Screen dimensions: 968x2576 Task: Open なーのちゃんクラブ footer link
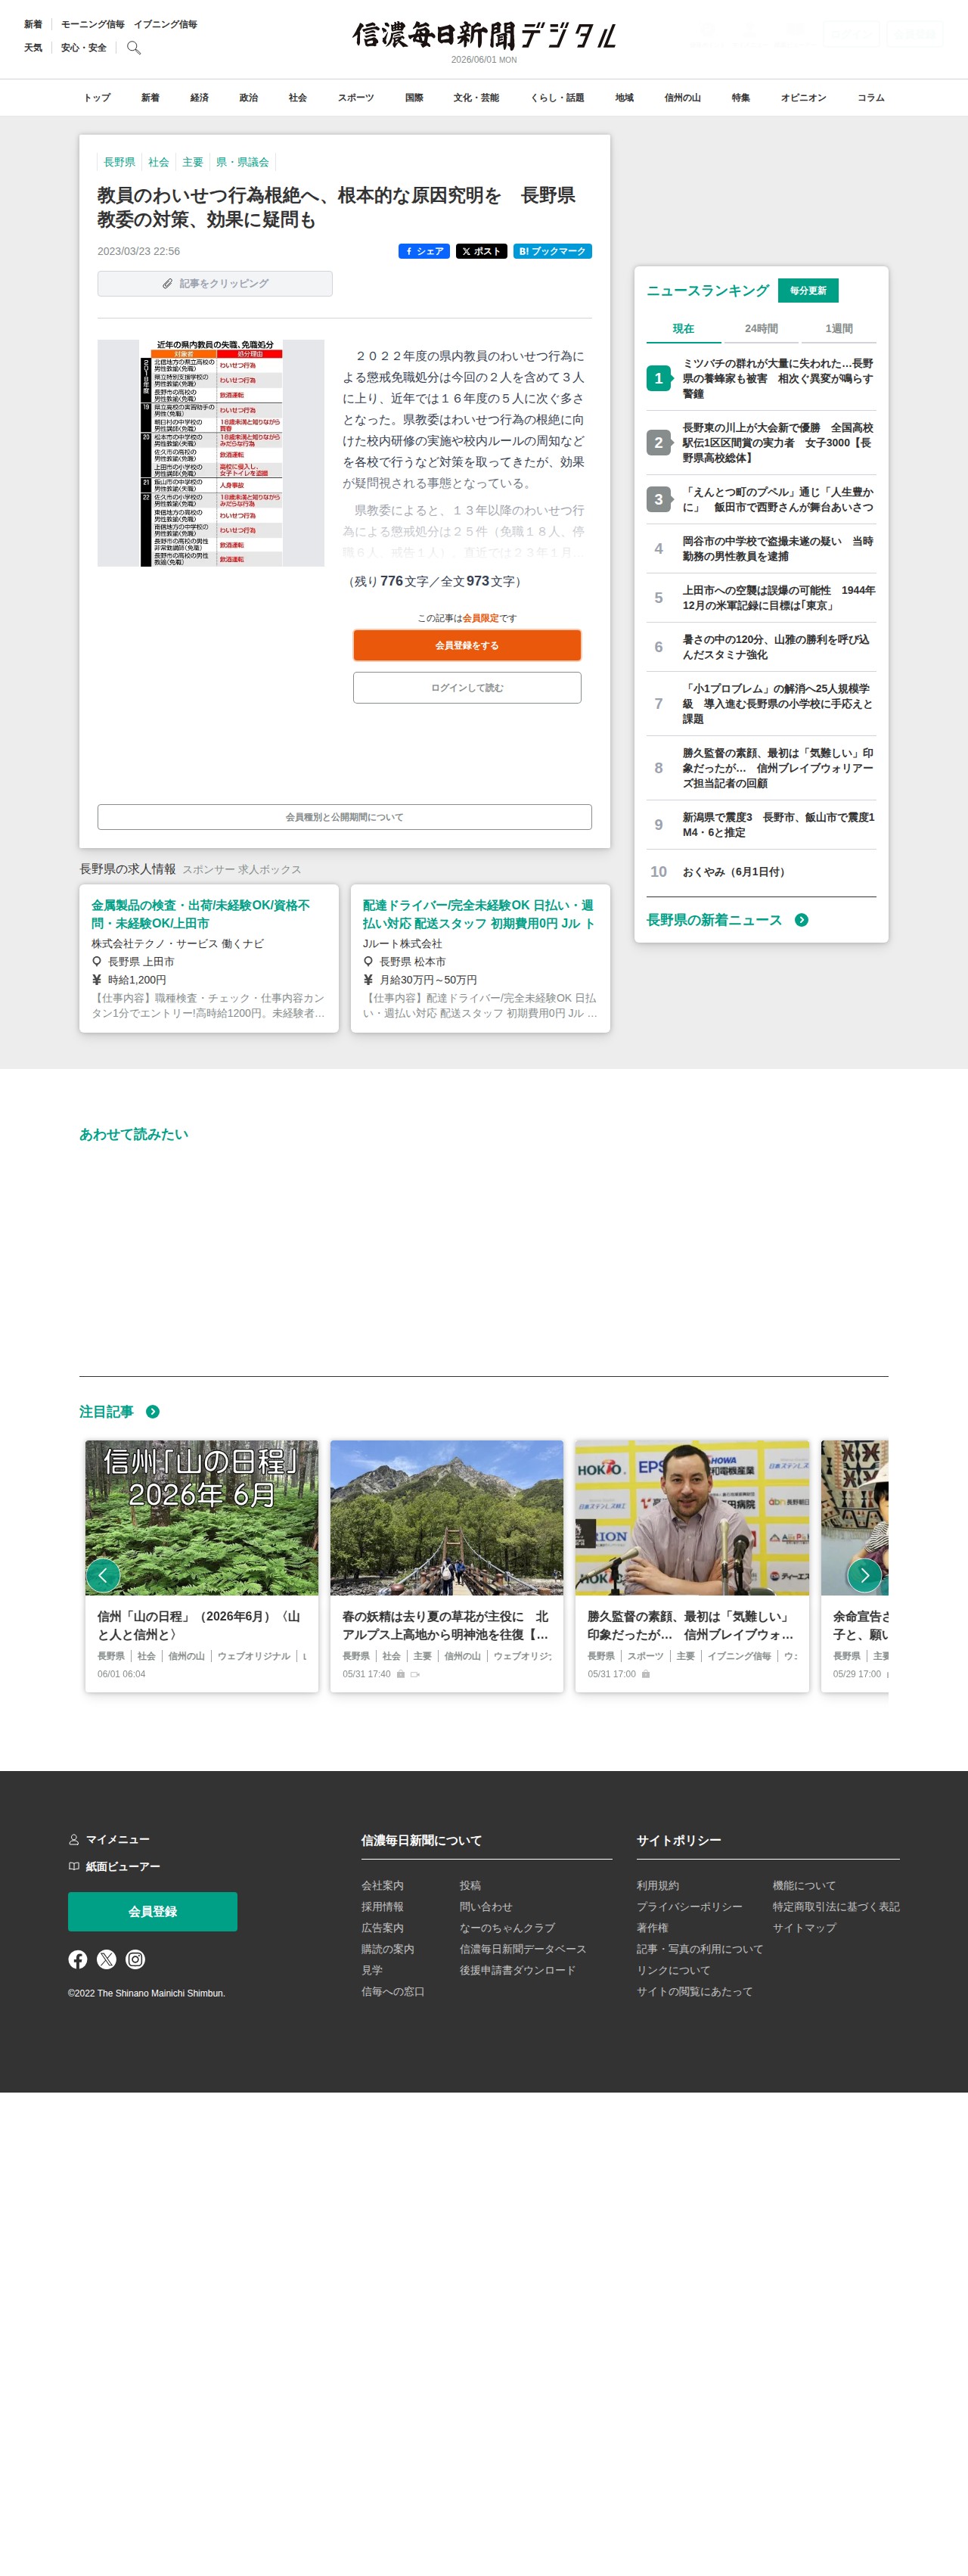click(506, 1927)
